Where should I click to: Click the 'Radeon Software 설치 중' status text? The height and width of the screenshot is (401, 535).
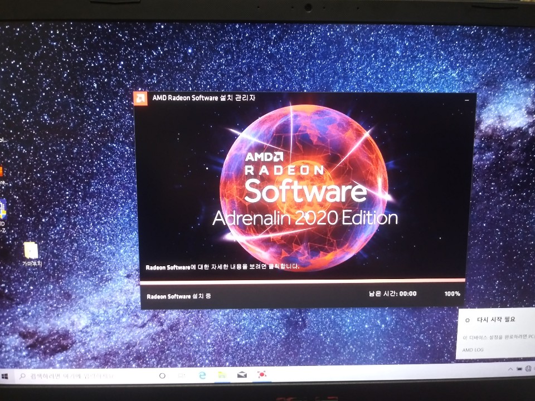[x=178, y=296]
